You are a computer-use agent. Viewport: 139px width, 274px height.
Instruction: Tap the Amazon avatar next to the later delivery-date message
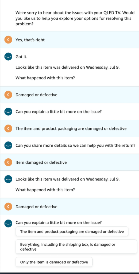[x=8, y=179]
